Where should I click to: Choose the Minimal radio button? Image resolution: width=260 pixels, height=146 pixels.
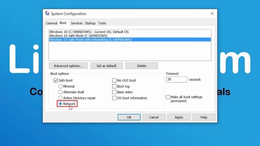point(61,86)
